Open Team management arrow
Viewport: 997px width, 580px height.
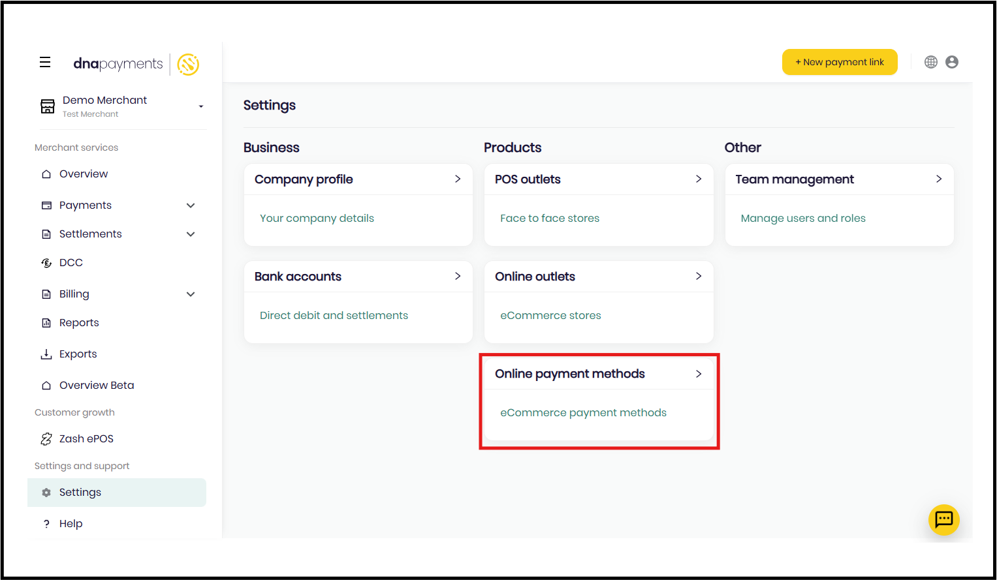[938, 179]
